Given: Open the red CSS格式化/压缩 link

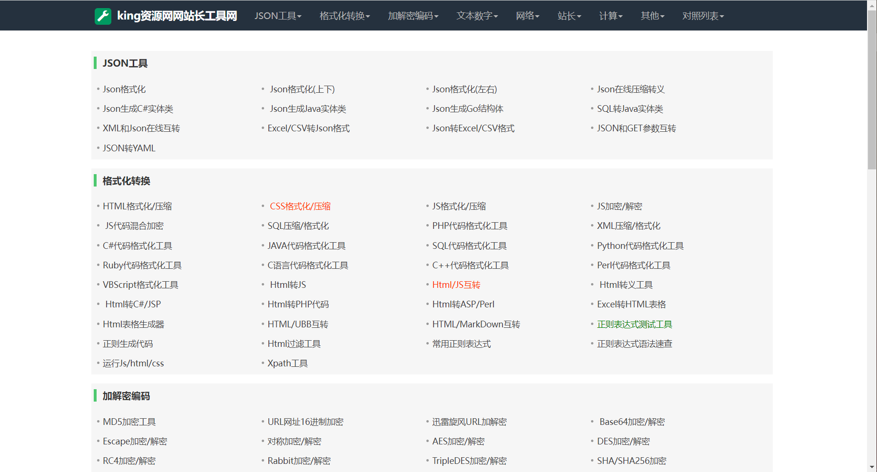Looking at the screenshot, I should coord(300,206).
